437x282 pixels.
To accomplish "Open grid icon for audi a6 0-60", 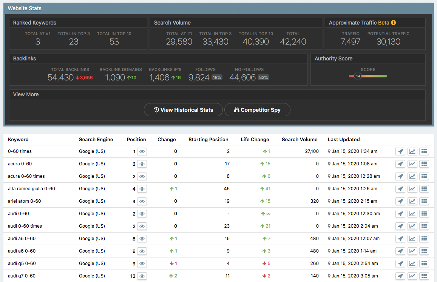I will coord(424,251).
